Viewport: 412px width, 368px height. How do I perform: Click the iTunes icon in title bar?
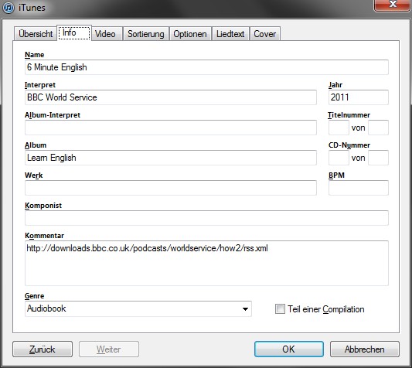coord(9,8)
